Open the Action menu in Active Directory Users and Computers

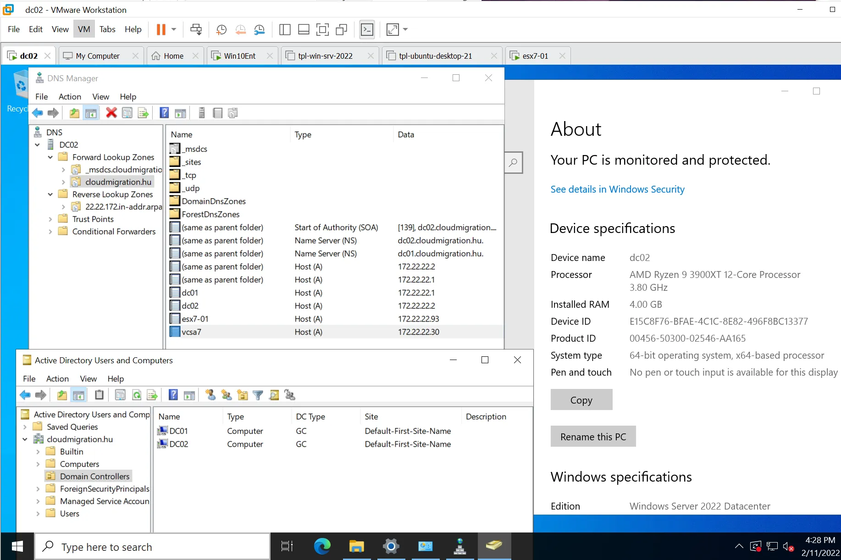(x=57, y=379)
